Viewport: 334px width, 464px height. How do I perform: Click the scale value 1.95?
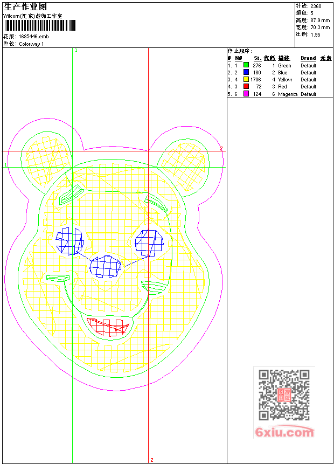(315, 34)
